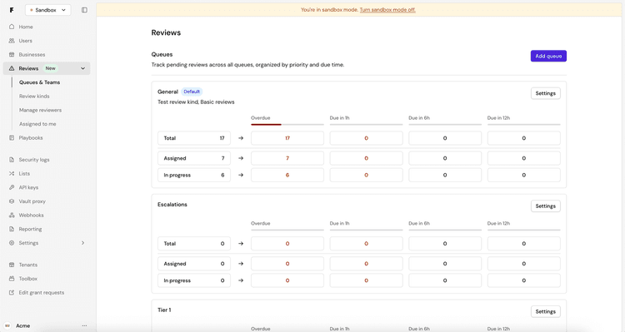Click General Due in 12h total cell
The width and height of the screenshot is (625, 332).
pyautogui.click(x=524, y=138)
